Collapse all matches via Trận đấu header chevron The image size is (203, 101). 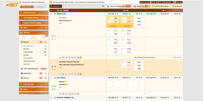[51, 10]
